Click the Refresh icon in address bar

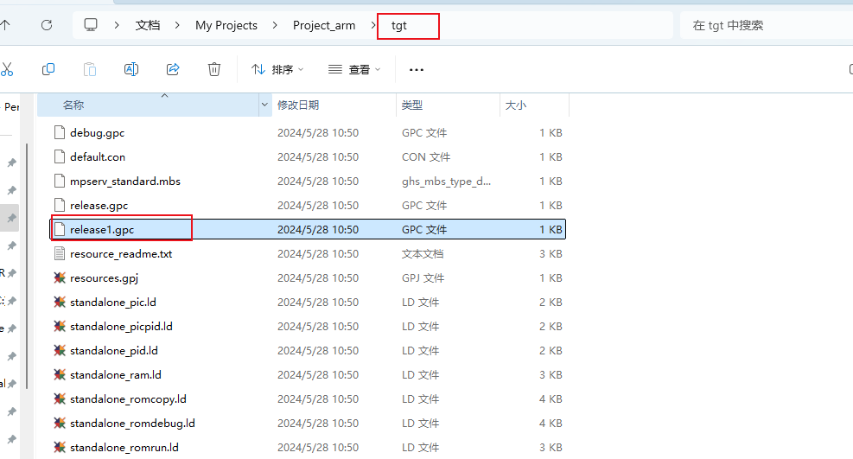click(47, 25)
